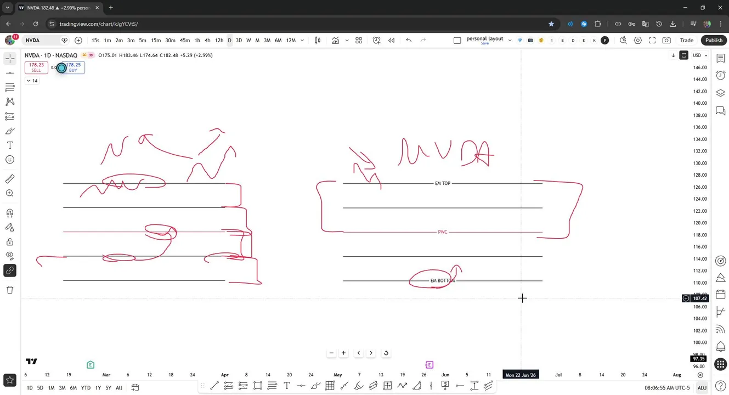Click the Publish button
Screen dimensions: 729x395
click(x=714, y=40)
